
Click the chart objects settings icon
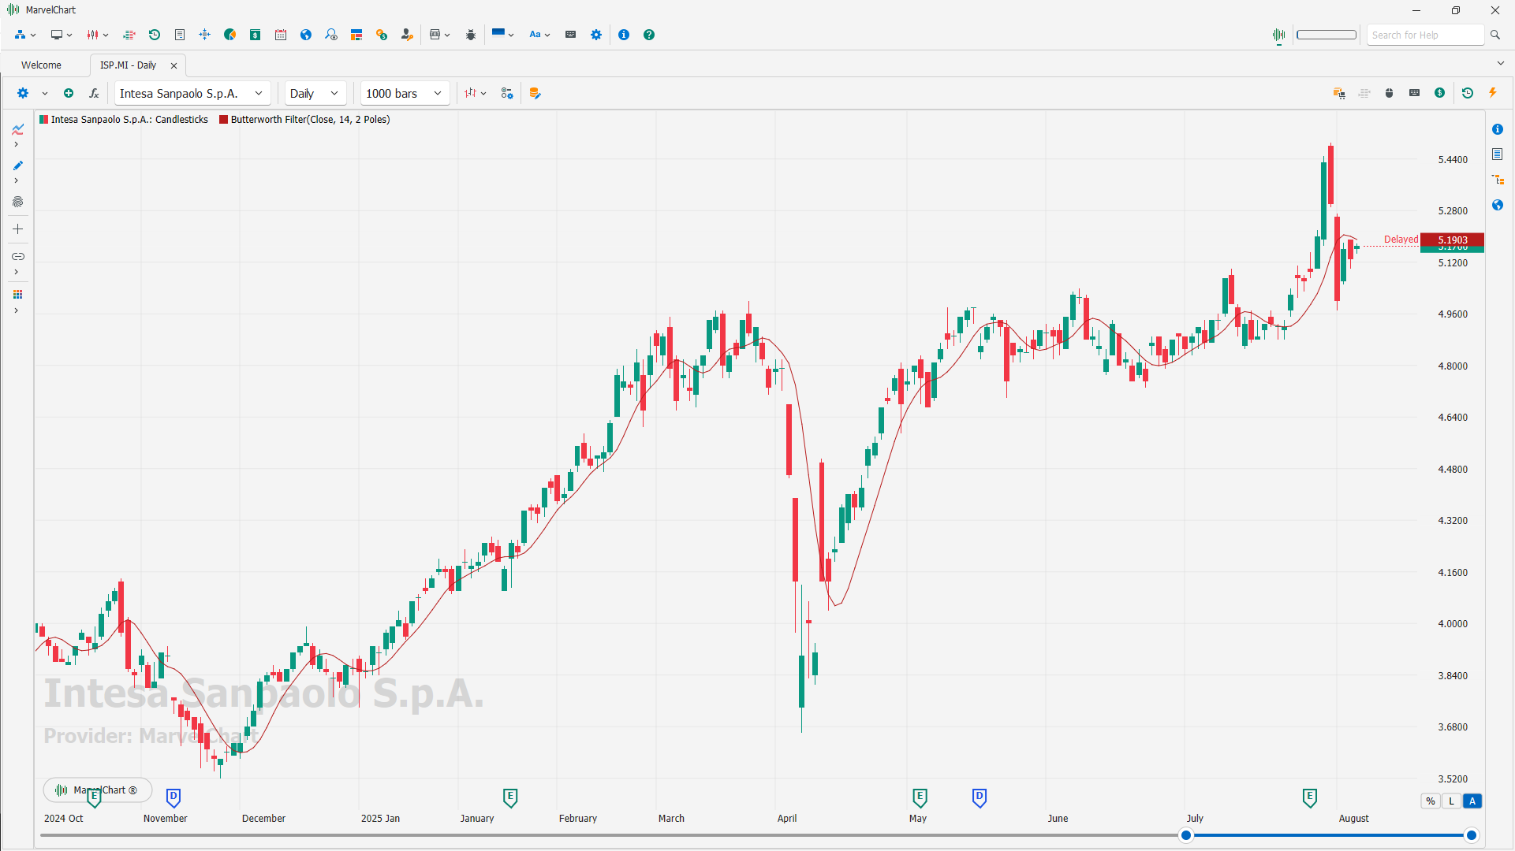[507, 93]
